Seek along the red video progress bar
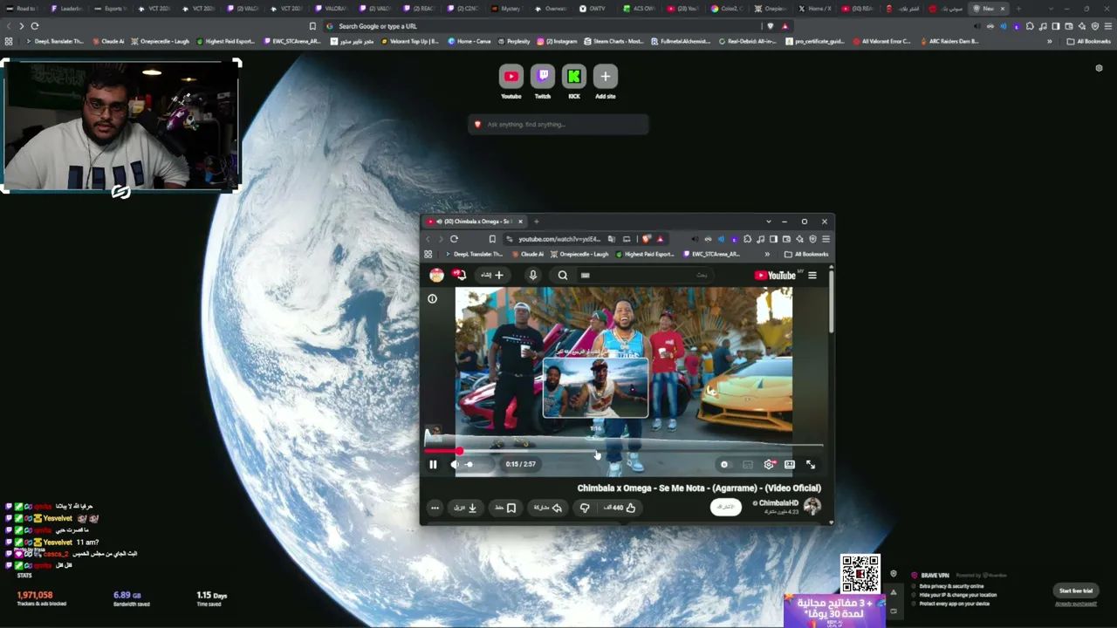 [624, 451]
